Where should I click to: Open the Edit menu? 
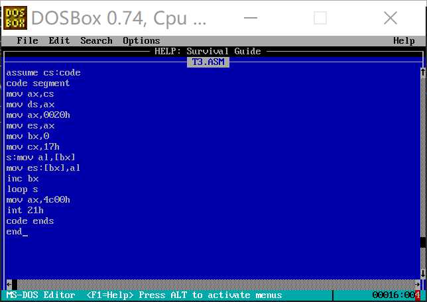click(x=59, y=40)
